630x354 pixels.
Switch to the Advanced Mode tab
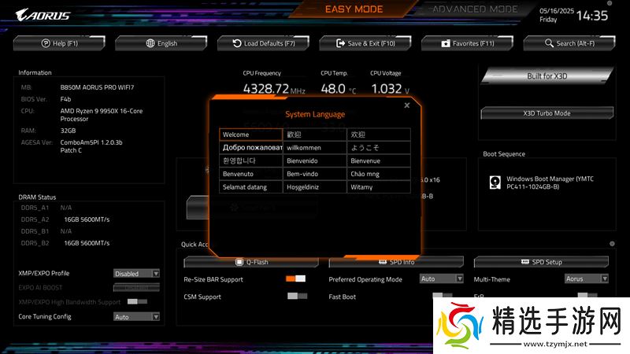(475, 9)
